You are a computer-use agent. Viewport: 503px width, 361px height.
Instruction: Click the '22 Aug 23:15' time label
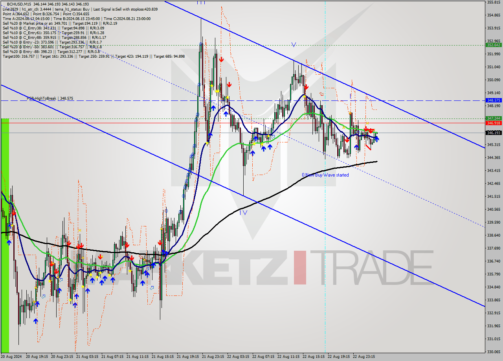click(x=364, y=357)
